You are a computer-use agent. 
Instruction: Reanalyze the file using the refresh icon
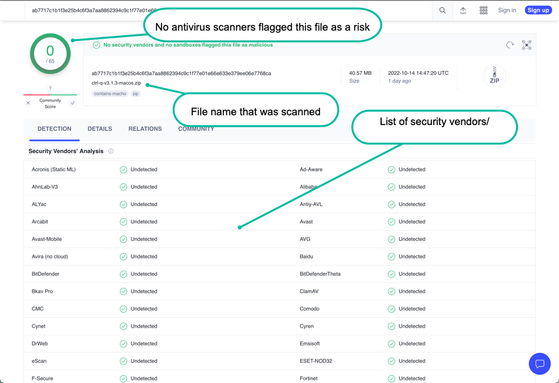pos(511,46)
